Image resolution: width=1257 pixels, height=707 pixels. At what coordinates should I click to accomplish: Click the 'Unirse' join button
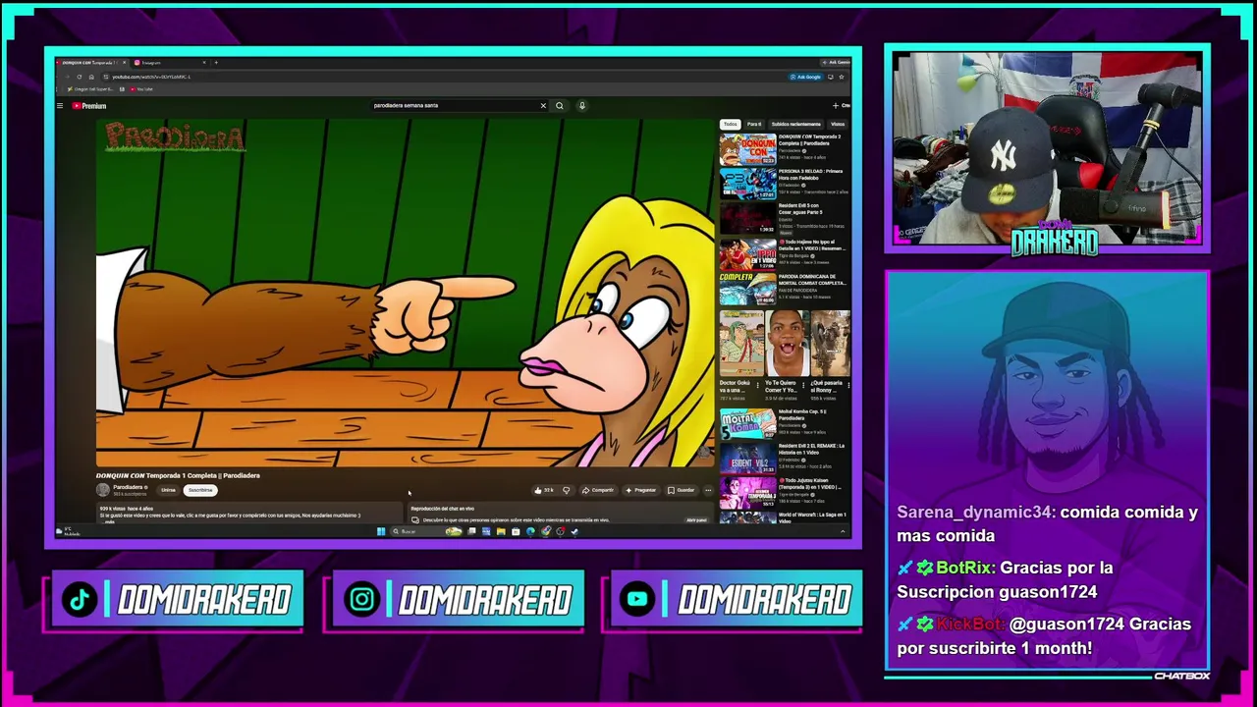coord(168,490)
